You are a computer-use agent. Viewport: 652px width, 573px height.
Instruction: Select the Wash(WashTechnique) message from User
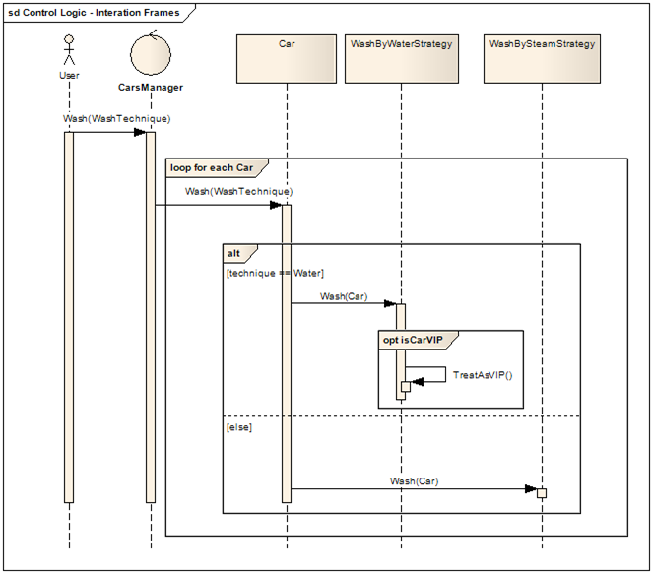point(117,119)
